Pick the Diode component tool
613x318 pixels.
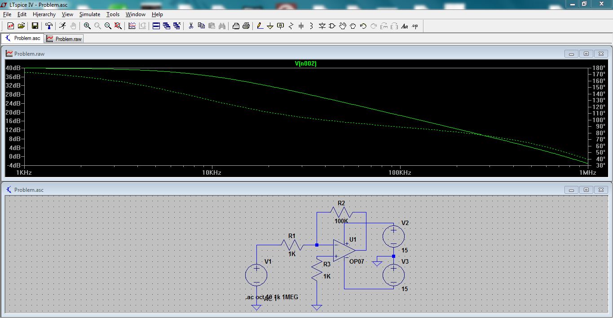(322, 26)
